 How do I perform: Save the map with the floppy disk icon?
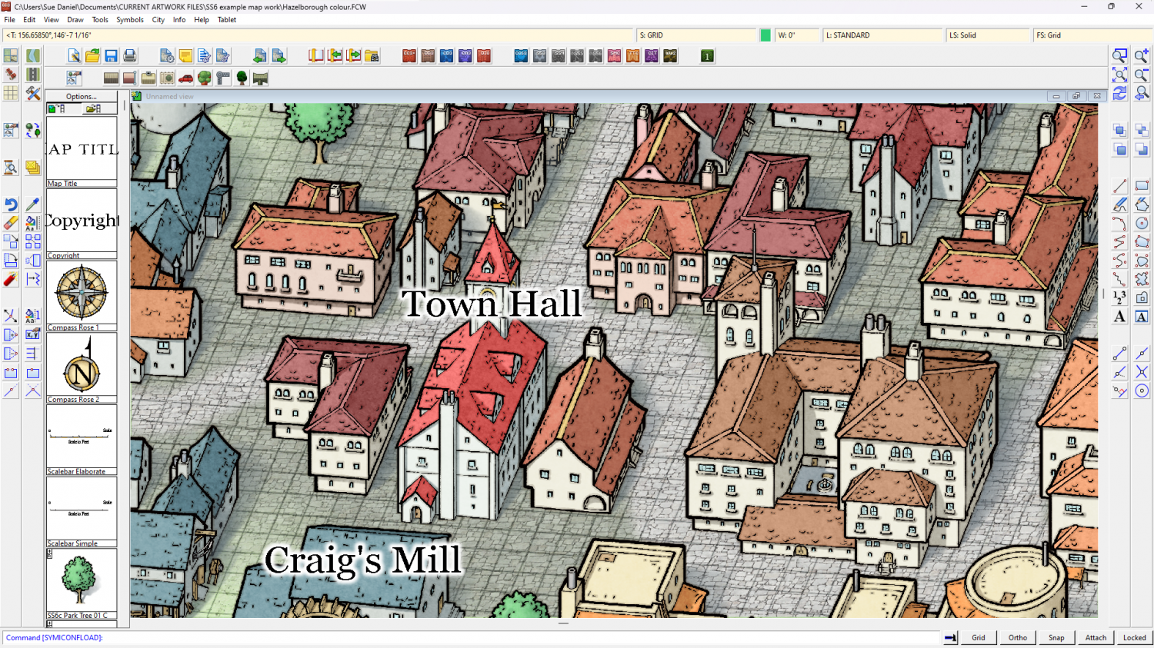[x=111, y=55]
